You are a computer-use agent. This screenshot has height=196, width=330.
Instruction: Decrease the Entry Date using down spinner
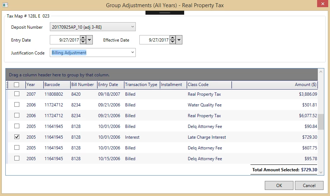click(83, 42)
